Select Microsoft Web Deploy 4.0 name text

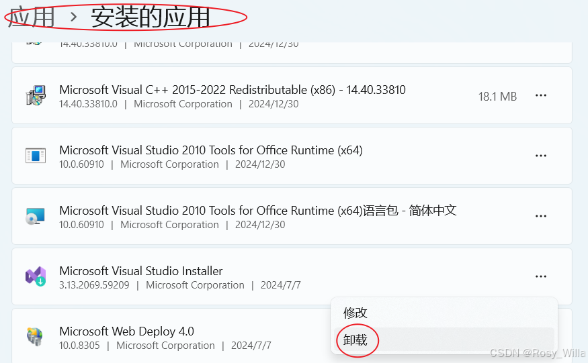[127, 331]
